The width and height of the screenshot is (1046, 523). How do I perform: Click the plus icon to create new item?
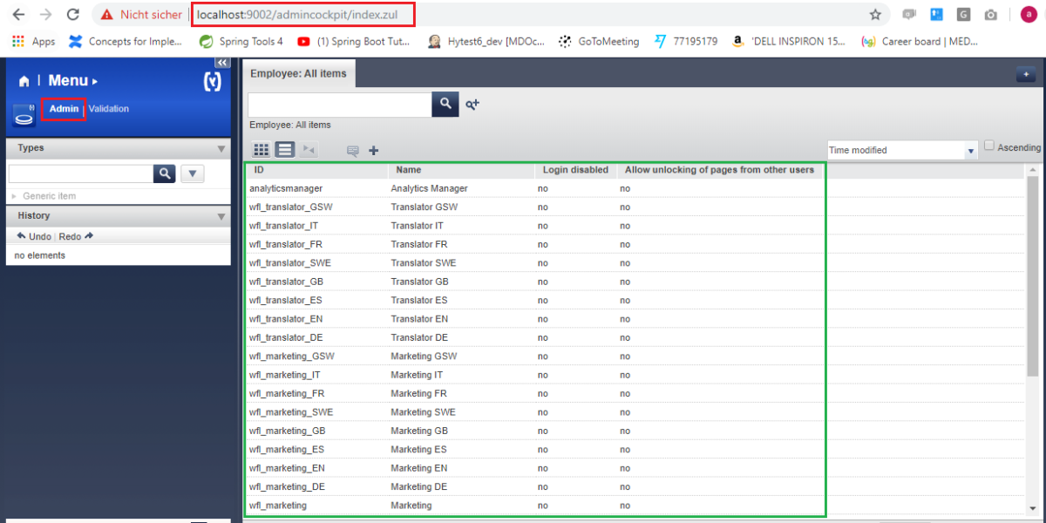click(x=374, y=151)
